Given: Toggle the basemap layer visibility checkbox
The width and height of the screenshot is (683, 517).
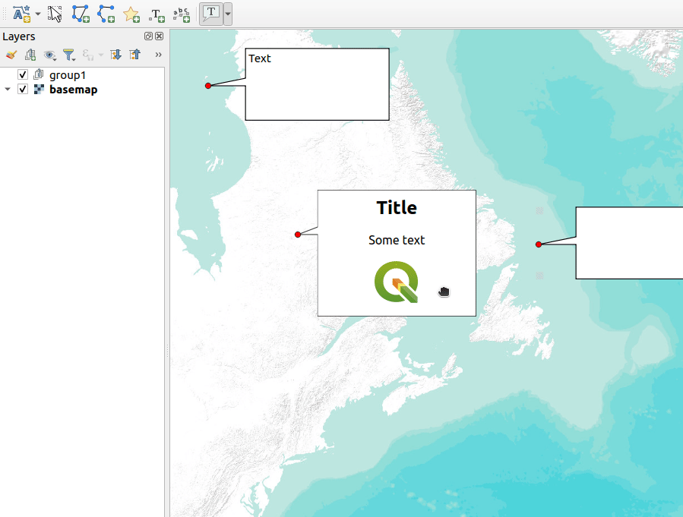Looking at the screenshot, I should 23,90.
